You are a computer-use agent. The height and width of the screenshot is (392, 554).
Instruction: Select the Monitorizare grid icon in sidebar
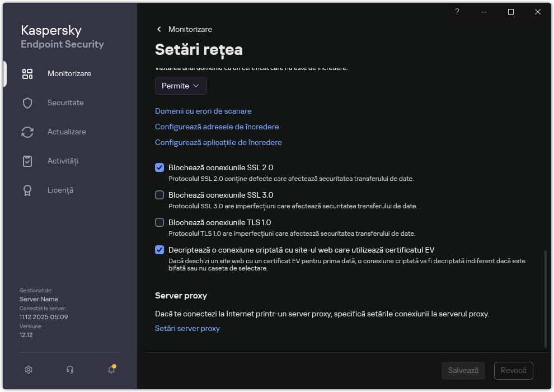pyautogui.click(x=27, y=73)
